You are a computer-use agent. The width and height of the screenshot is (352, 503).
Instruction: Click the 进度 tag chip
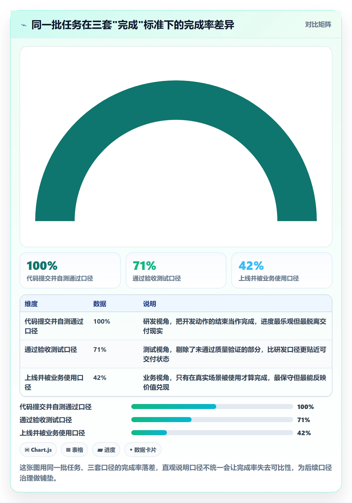click(x=106, y=450)
